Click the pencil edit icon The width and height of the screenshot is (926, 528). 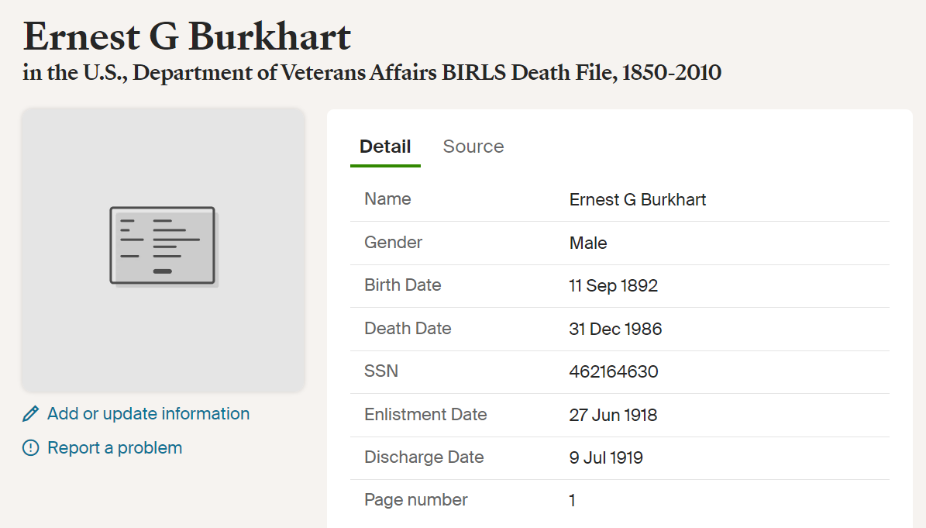click(x=31, y=414)
